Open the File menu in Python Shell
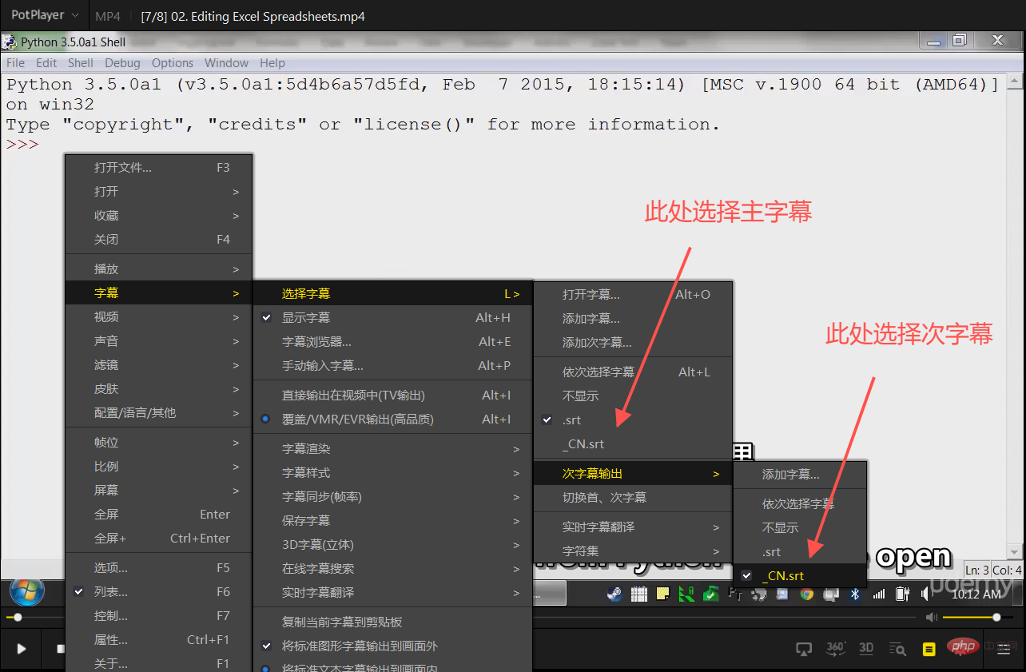 (x=15, y=62)
